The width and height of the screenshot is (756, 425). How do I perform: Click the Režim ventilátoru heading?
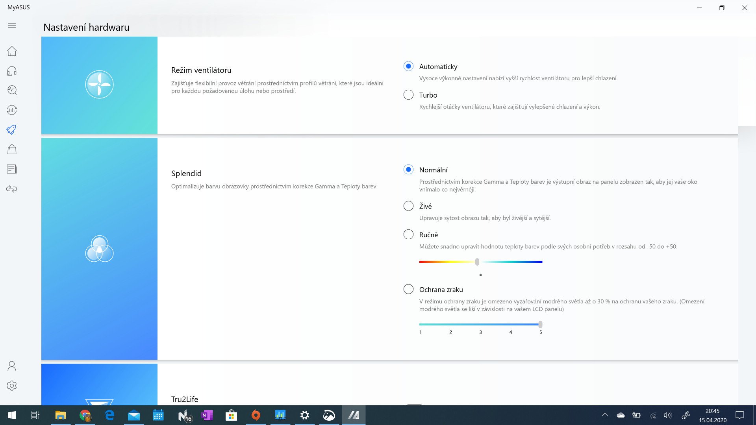tap(201, 70)
